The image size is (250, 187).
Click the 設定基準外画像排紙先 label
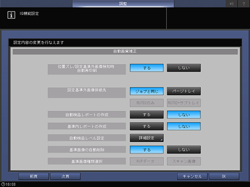[87, 93]
